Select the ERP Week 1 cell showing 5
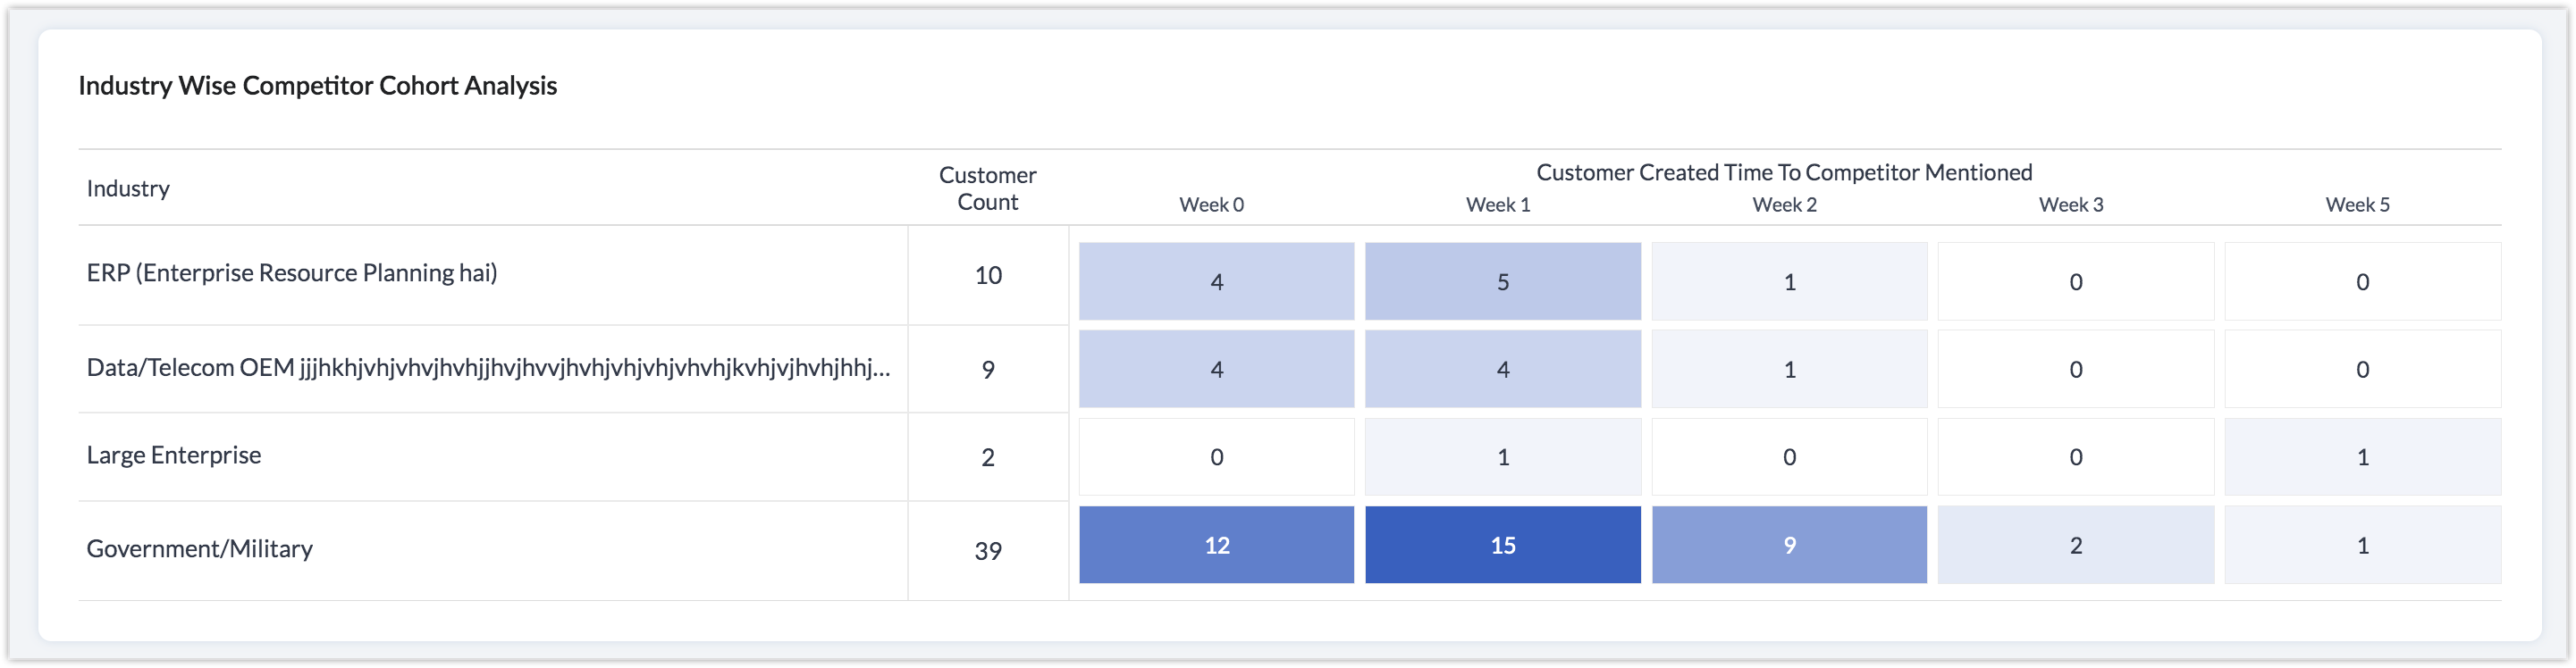This screenshot has height=668, width=2576. point(1502,281)
